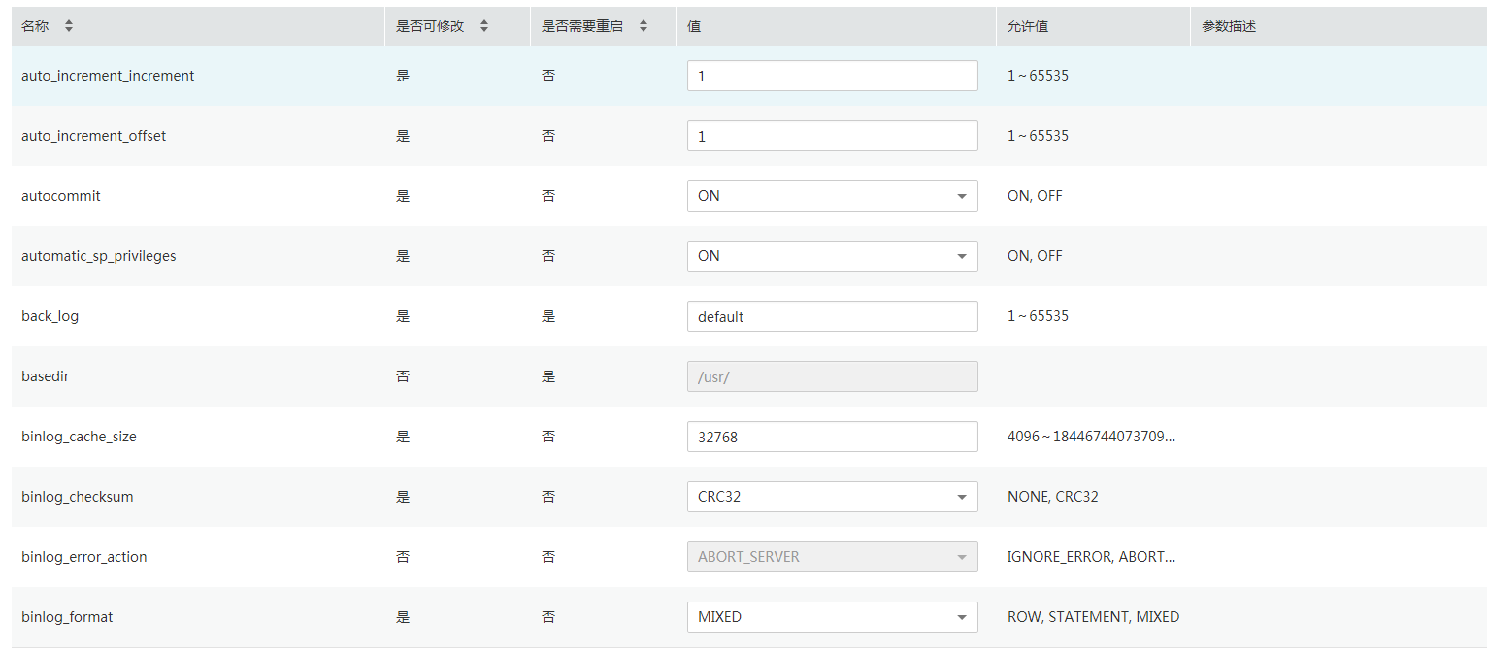Sort by the 名称 column sort icon
This screenshot has height=651, width=1487.
69,27
